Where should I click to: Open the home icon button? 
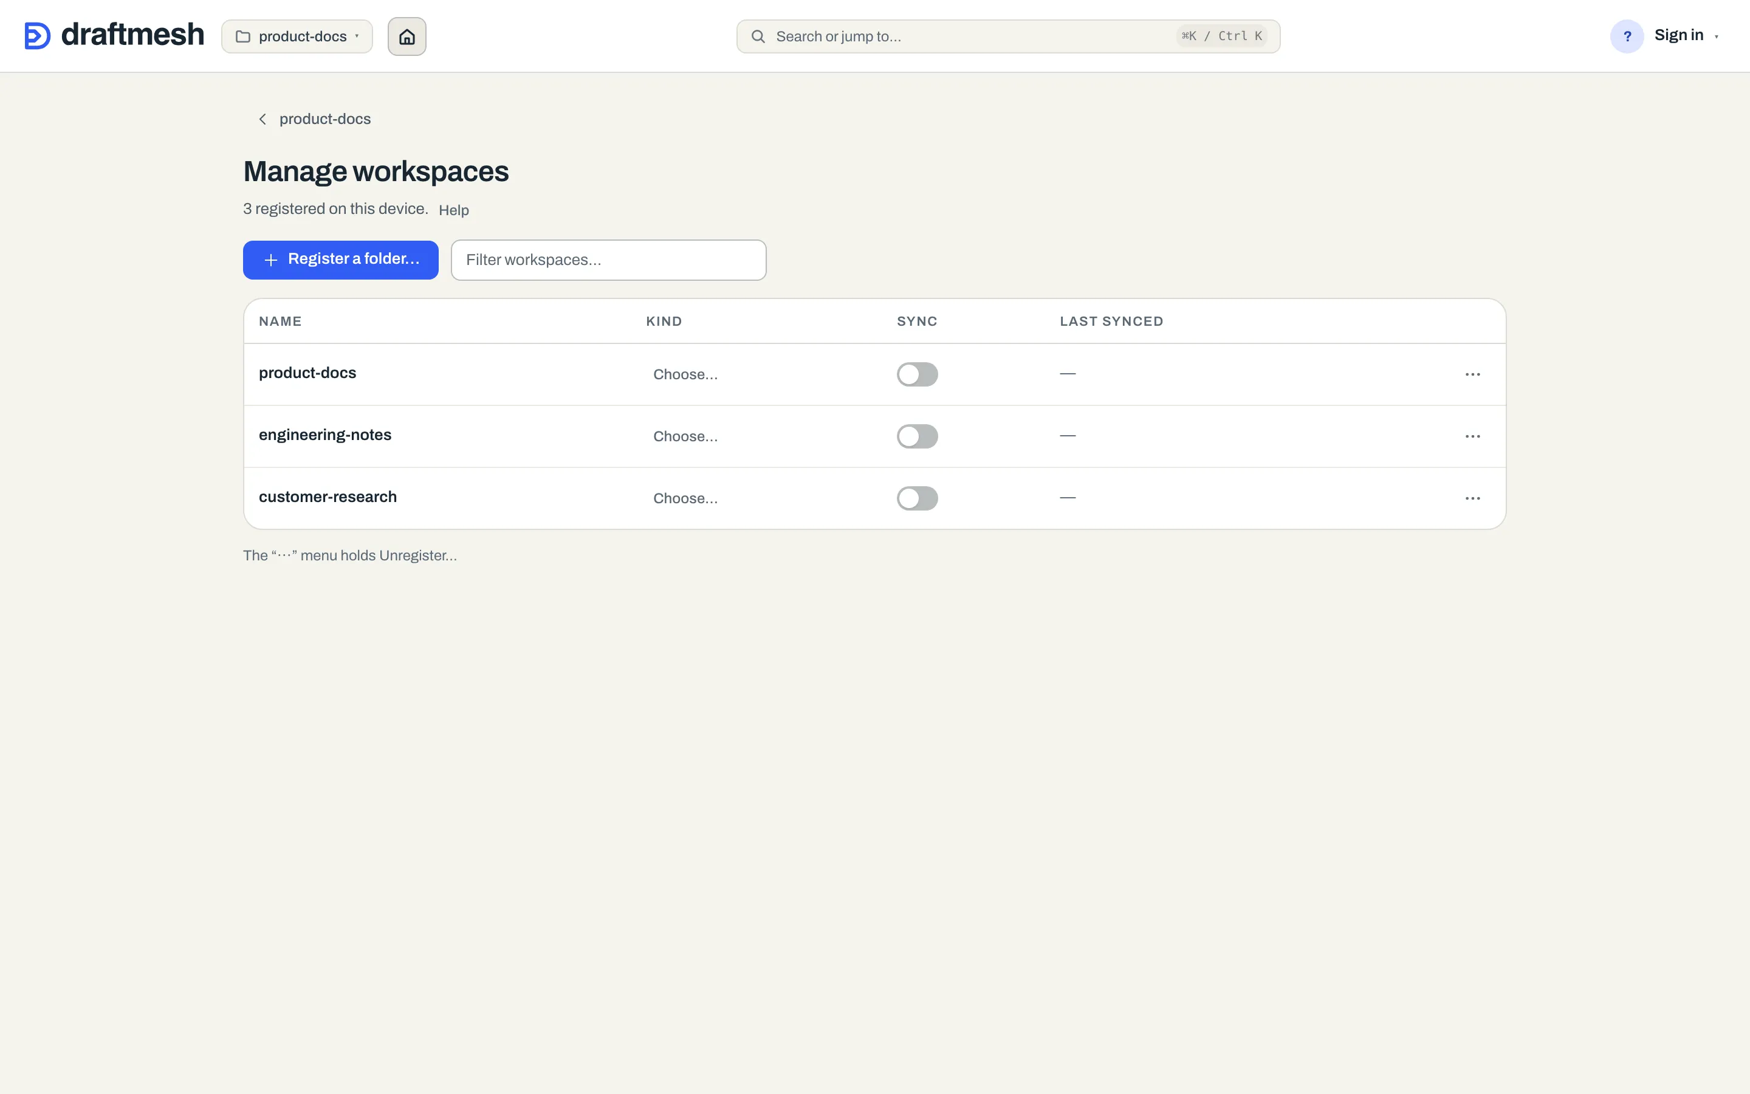coord(407,36)
